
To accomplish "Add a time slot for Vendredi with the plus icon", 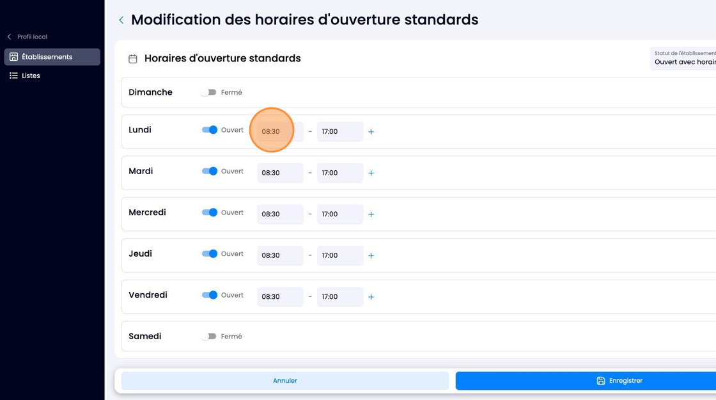I will coord(371,297).
